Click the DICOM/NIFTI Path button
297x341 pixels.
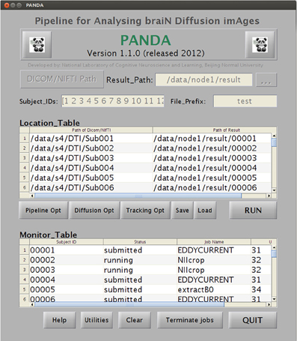(62, 79)
